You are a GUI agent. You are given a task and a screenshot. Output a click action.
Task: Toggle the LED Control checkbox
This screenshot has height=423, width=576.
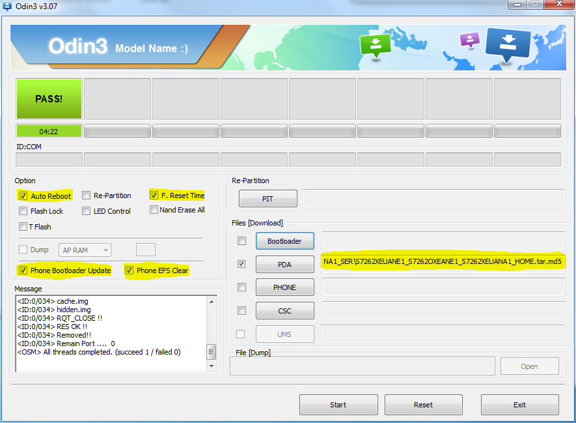pos(86,211)
